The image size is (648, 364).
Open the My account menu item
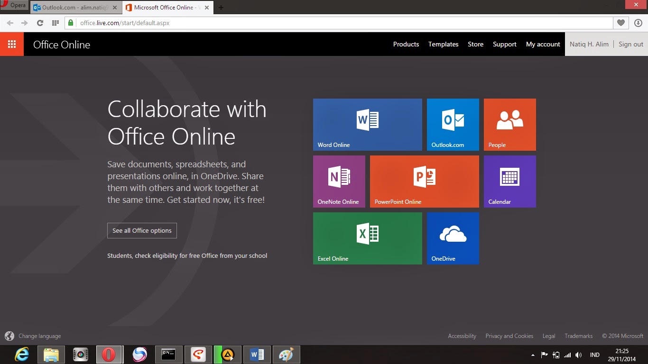point(543,44)
